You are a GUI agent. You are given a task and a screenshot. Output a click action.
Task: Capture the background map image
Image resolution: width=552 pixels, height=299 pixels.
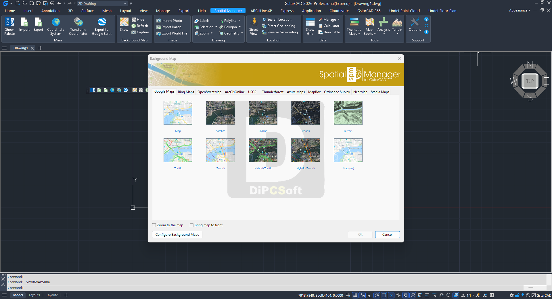[x=140, y=32]
